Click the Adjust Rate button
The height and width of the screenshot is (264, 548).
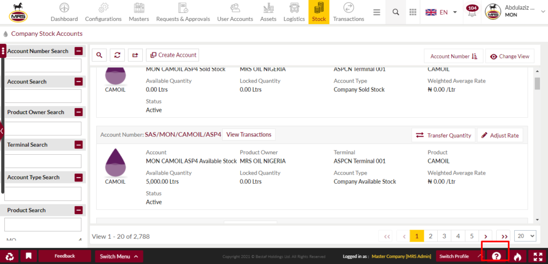pyautogui.click(x=500, y=135)
